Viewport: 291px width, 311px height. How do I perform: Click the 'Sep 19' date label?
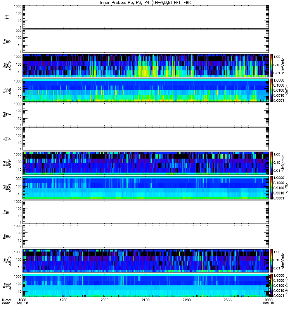(268, 303)
